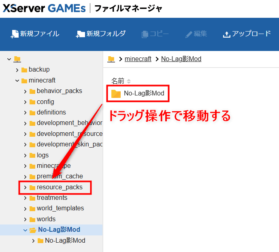Open minecraft in the breadcrumb path
This screenshot has width=279, height=252.
click(x=138, y=59)
